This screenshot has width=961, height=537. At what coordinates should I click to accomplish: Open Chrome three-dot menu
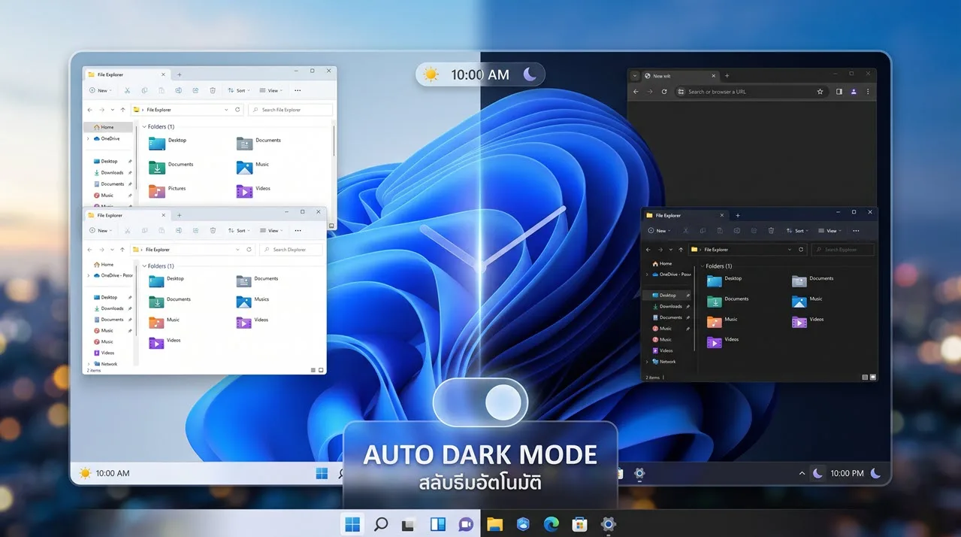[x=868, y=92]
